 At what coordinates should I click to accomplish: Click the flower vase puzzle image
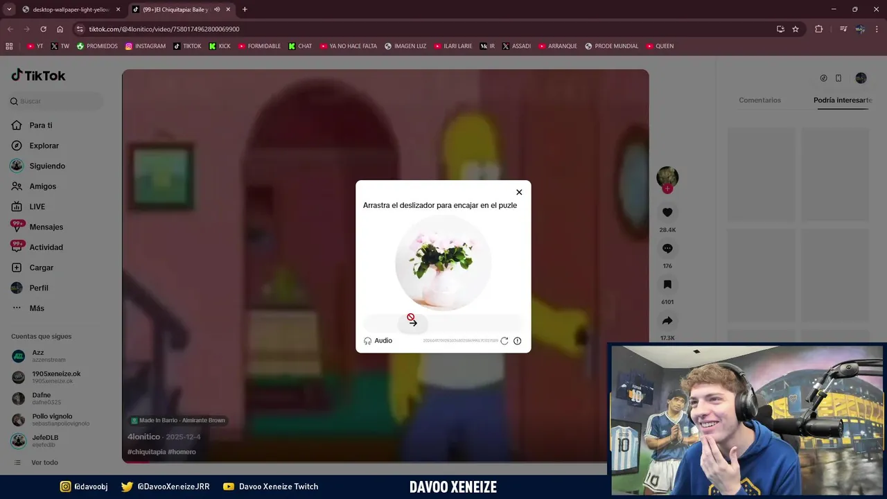click(443, 262)
